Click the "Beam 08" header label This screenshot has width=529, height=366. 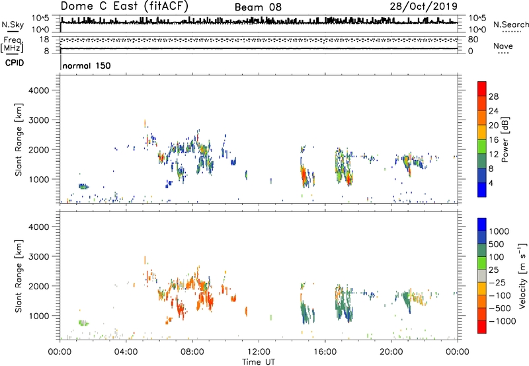(x=258, y=7)
